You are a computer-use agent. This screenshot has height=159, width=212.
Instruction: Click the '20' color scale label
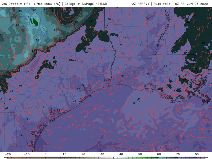click(x=83, y=154)
